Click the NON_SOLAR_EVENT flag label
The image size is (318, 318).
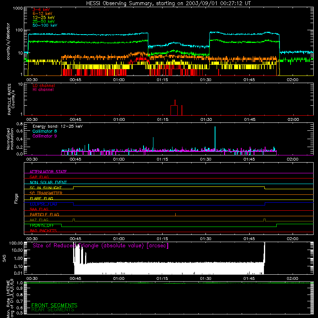pyautogui.click(x=48, y=182)
